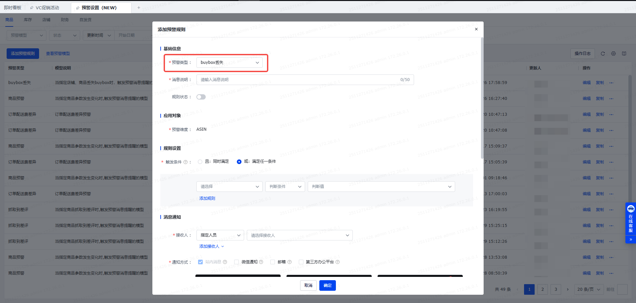The width and height of the screenshot is (636, 303).
Task: Click the 模型说明 column header
Action: [x=63, y=68]
